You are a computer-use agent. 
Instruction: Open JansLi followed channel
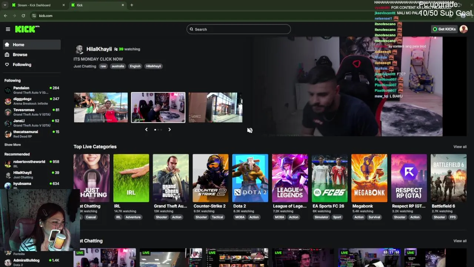click(32, 123)
